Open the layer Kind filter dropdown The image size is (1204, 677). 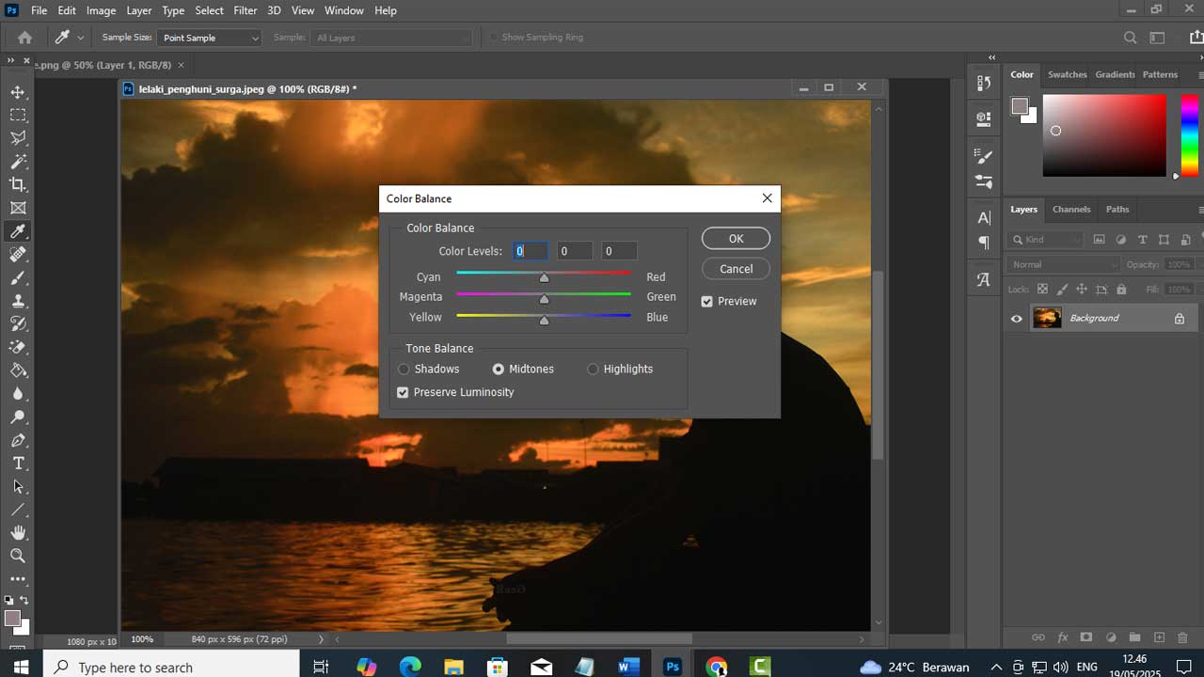(x=1046, y=240)
